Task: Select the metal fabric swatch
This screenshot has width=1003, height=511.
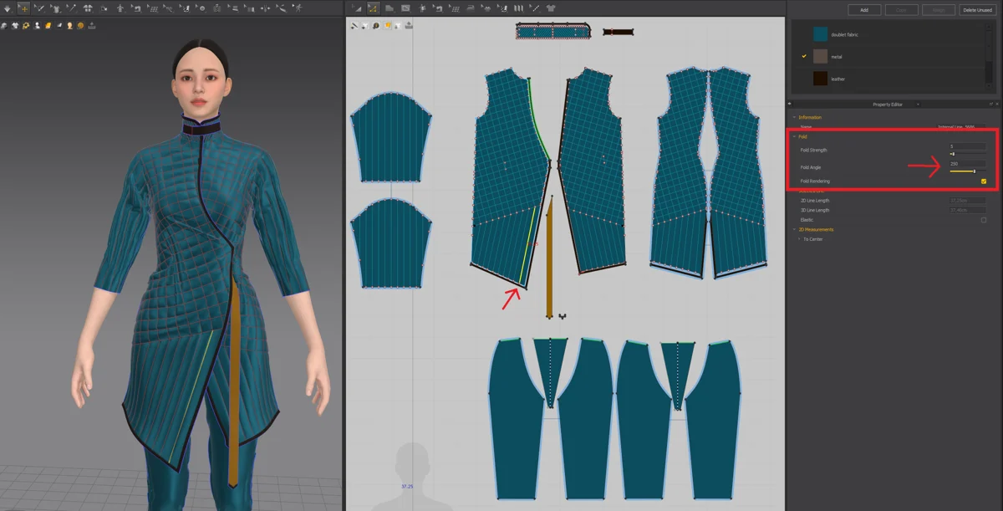Action: click(821, 56)
